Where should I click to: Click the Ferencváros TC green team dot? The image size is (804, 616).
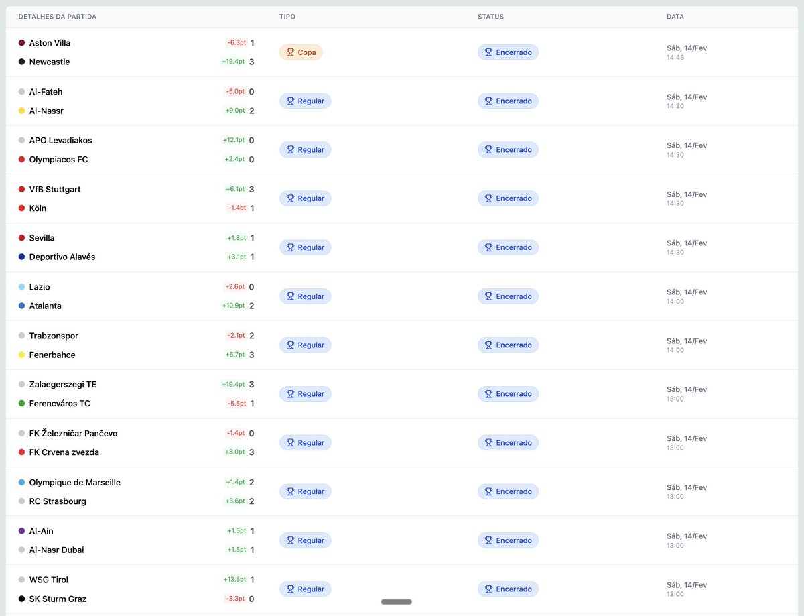(x=22, y=404)
